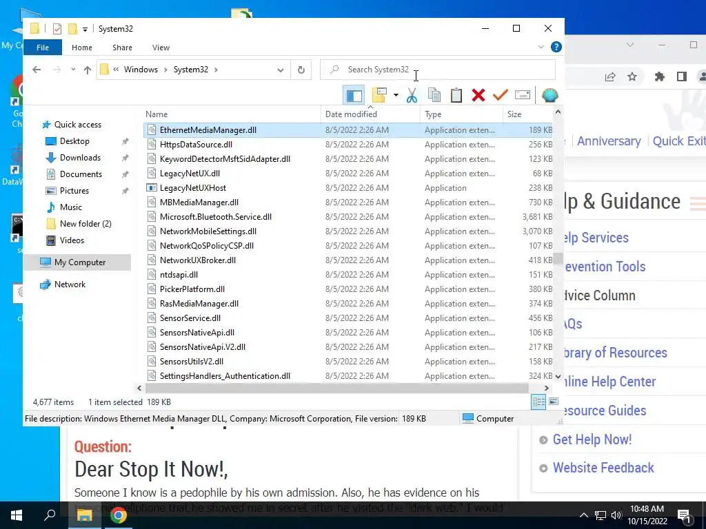Select the ntdsapi.dll file
Viewport: 706px width, 529px height.
348,275
